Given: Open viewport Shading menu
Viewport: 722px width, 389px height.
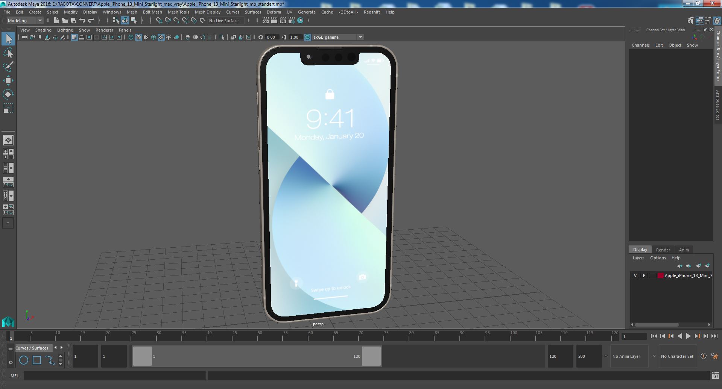Looking at the screenshot, I should (43, 30).
